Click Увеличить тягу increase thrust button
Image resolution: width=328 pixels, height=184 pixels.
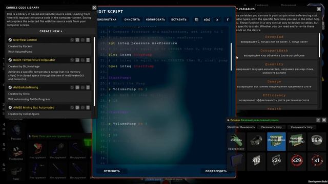271,127
